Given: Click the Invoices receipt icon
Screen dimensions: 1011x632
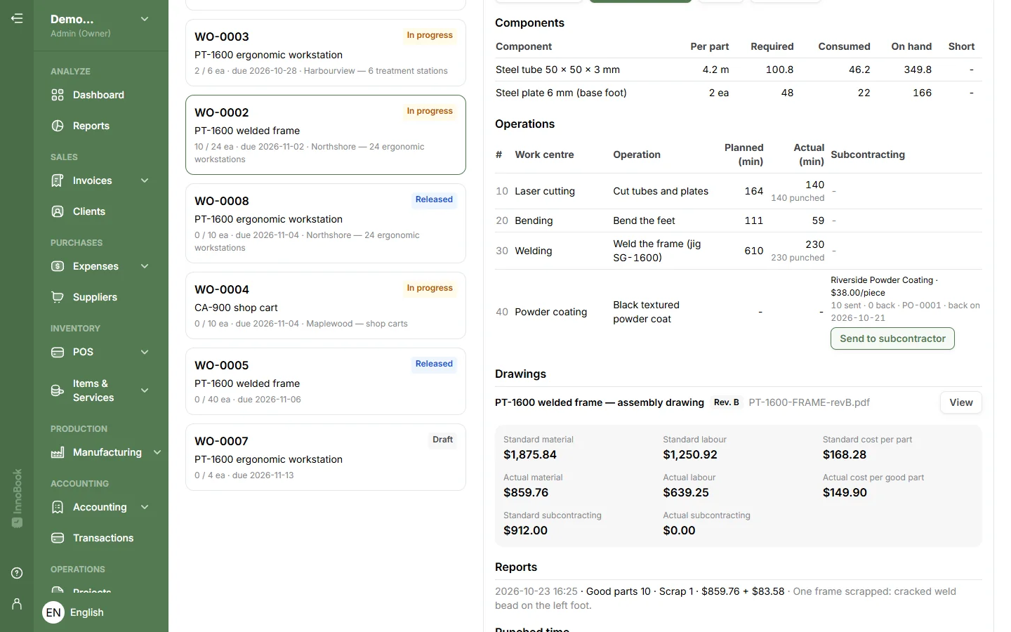Looking at the screenshot, I should (58, 180).
